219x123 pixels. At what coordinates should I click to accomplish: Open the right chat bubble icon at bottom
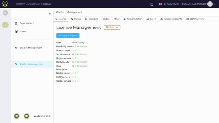click(27, 116)
